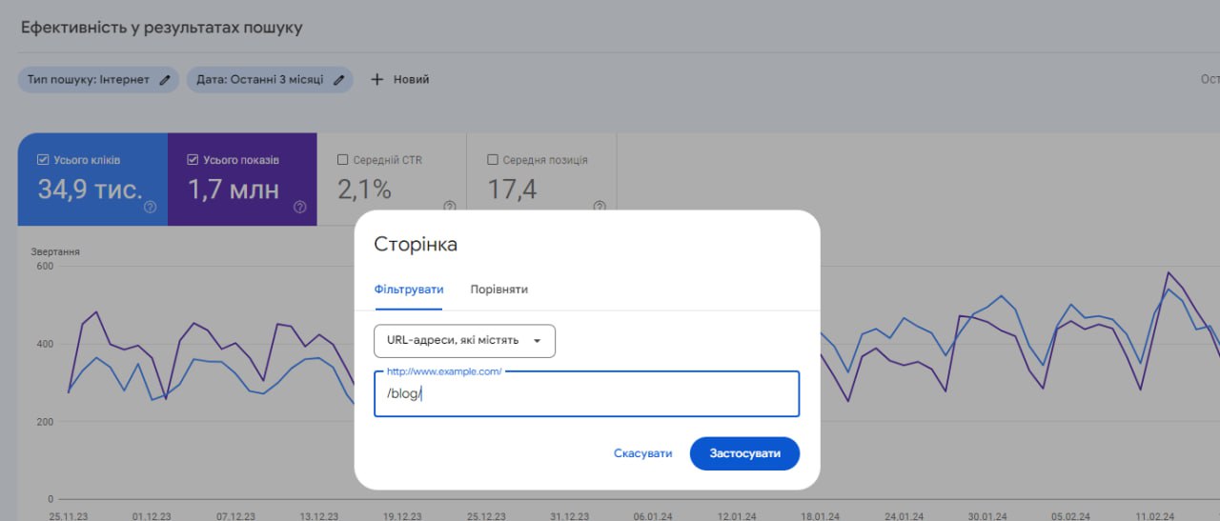Click the 'Скасувати' button
Image resolution: width=1220 pixels, height=521 pixels.
[643, 453]
